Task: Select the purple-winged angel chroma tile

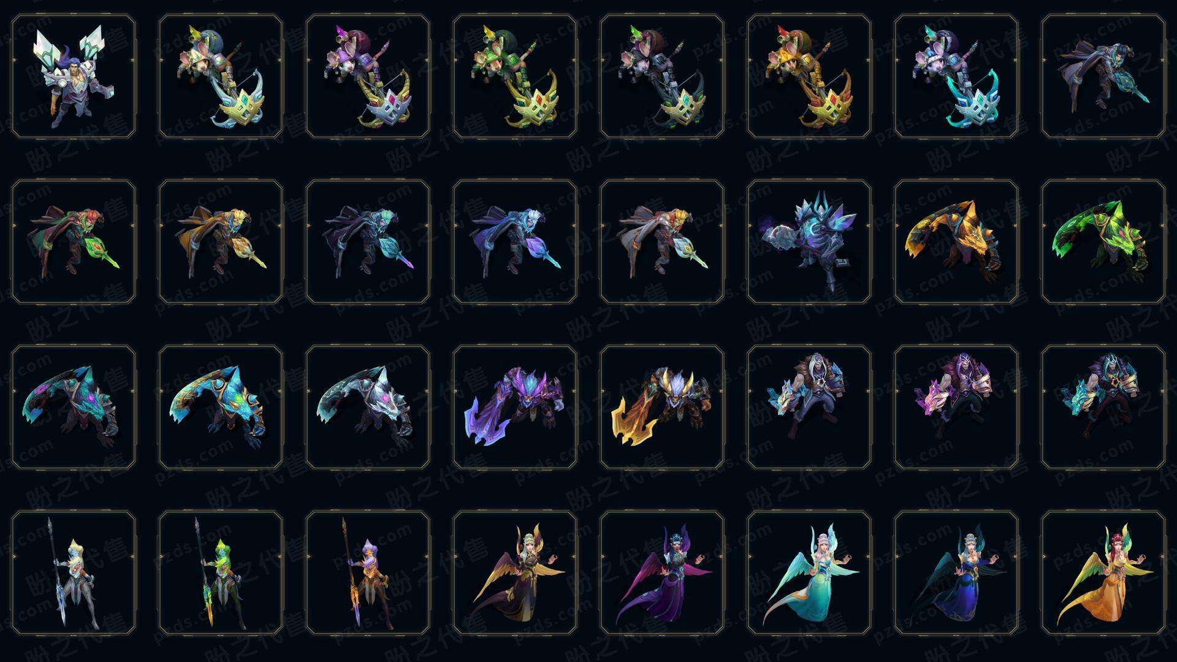Action: 662,573
